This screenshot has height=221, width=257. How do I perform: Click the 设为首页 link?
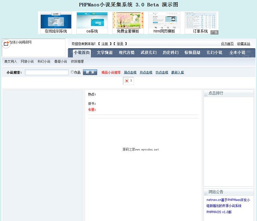[x=227, y=44]
